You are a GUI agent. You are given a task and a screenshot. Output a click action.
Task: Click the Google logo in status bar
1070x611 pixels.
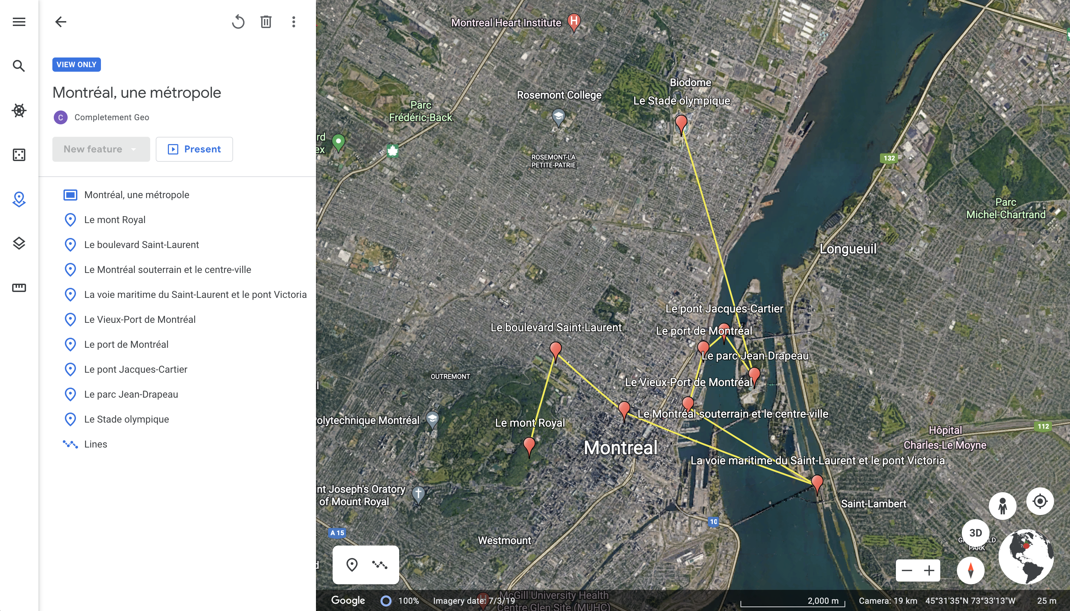[348, 601]
